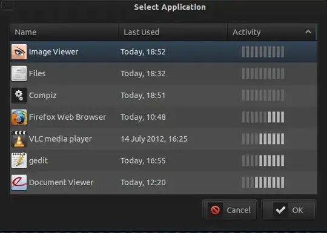The height and width of the screenshot is (233, 327).
Task: Select the "gedit" row name
Action: point(38,161)
